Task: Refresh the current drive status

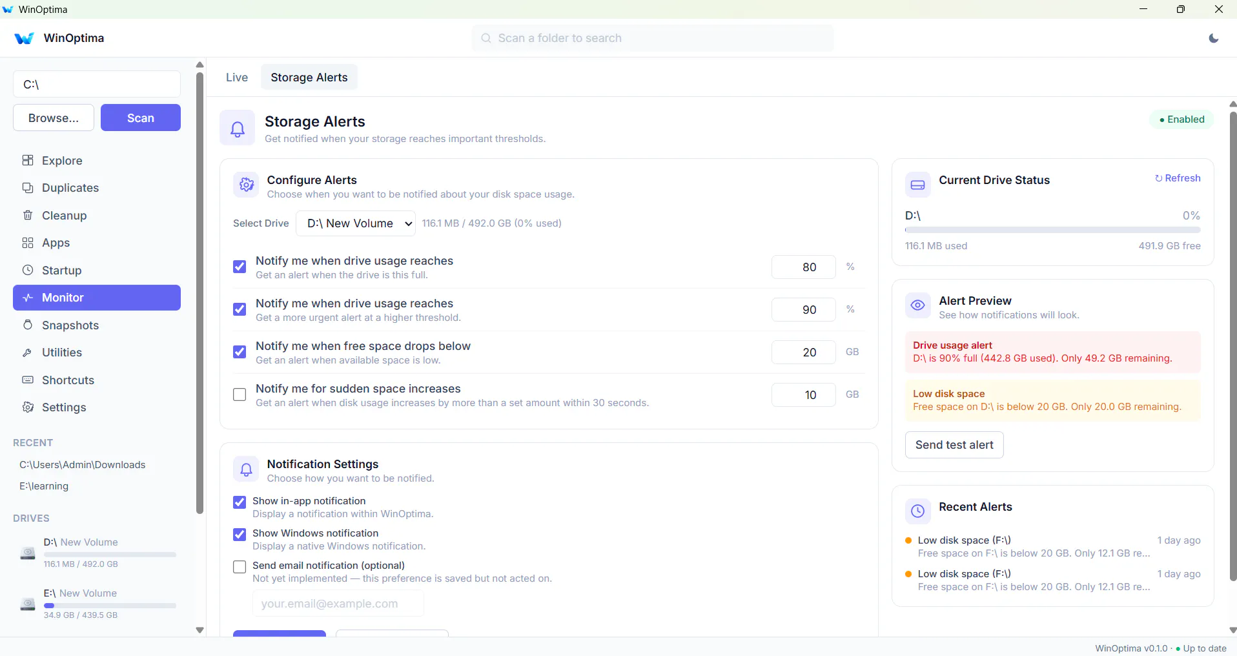Action: click(1178, 178)
